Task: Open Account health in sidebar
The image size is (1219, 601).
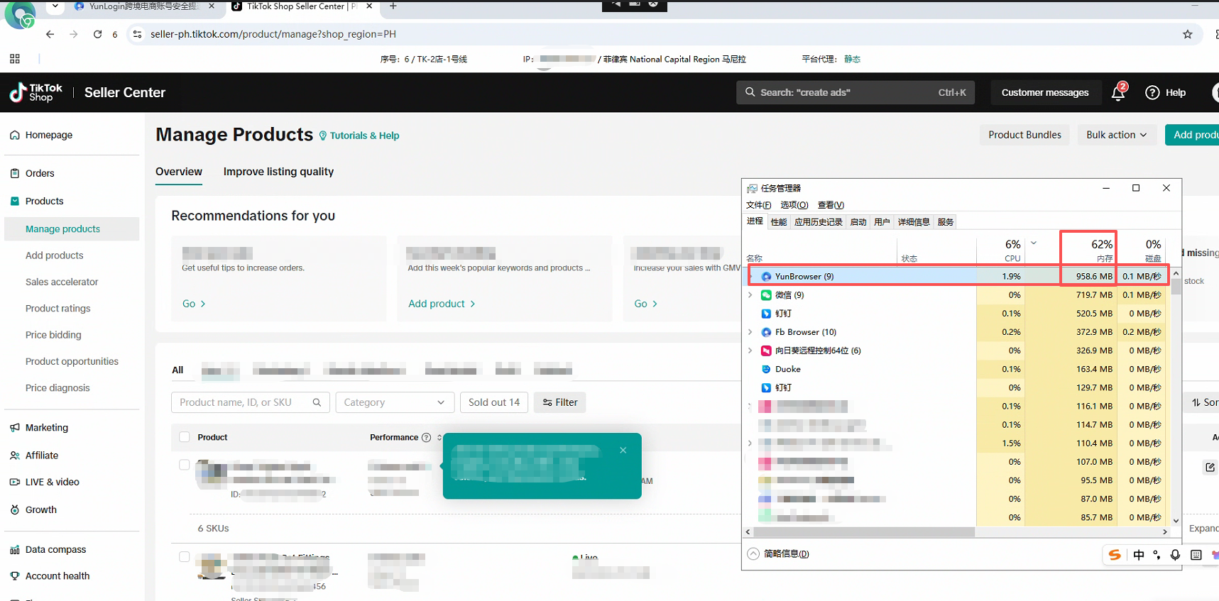Action: pyautogui.click(x=58, y=576)
